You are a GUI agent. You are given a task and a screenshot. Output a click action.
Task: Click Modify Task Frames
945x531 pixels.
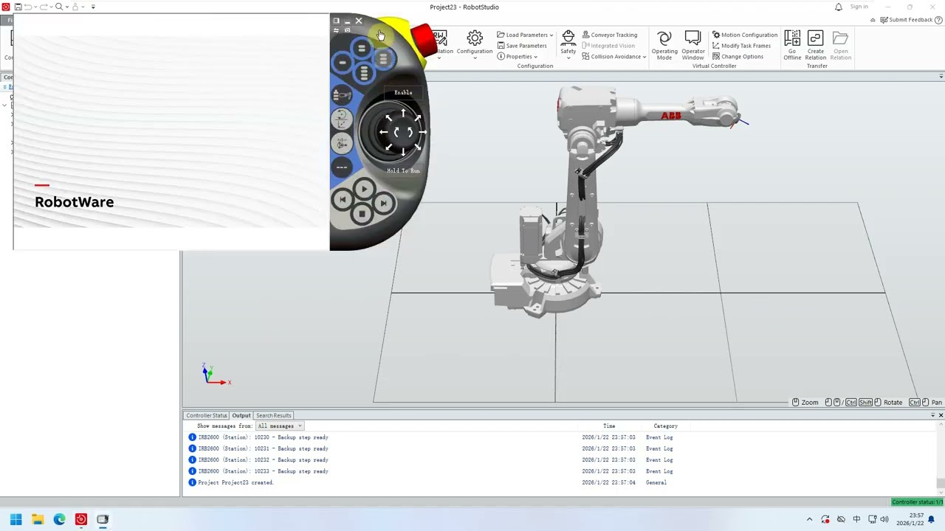[x=741, y=46]
